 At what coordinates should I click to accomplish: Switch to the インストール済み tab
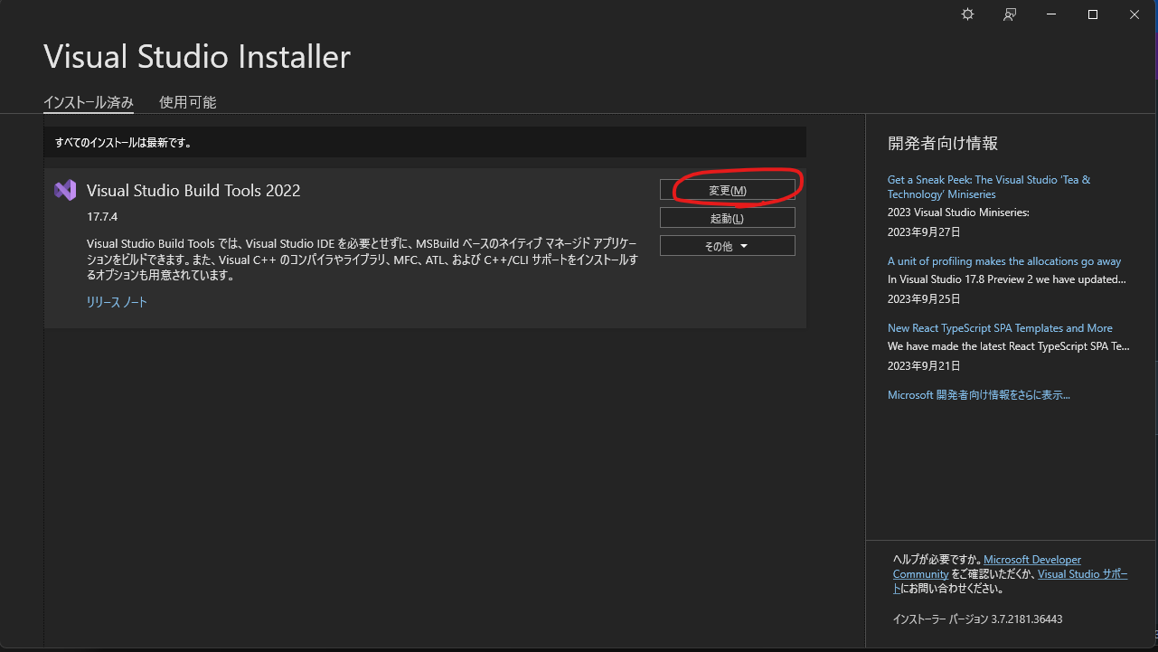(x=89, y=102)
